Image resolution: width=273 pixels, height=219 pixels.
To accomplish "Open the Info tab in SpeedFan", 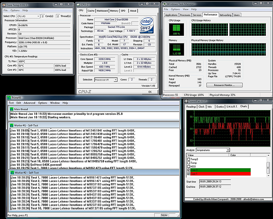I will pyautogui.click(x=210, y=107).
